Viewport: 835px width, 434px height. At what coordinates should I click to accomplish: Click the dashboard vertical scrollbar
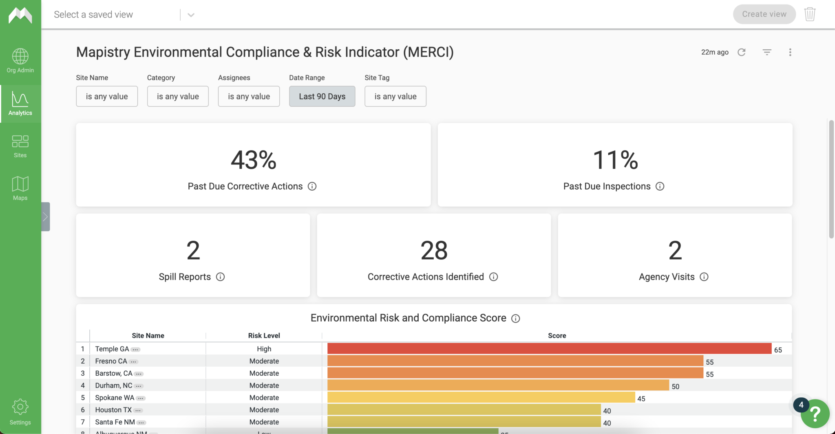click(x=831, y=179)
